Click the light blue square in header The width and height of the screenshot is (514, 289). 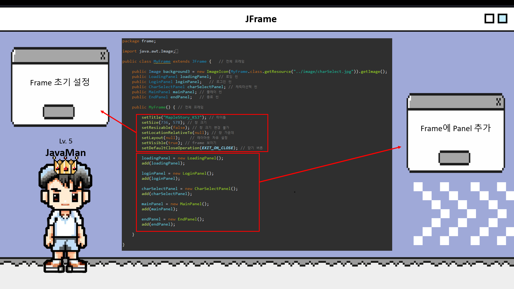[x=502, y=19]
